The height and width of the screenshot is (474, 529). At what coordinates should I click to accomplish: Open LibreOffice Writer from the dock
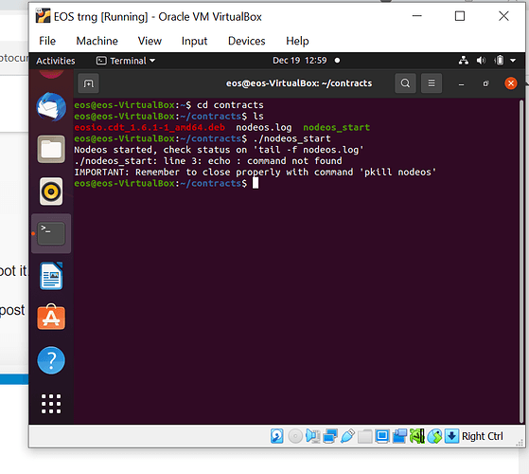click(51, 276)
